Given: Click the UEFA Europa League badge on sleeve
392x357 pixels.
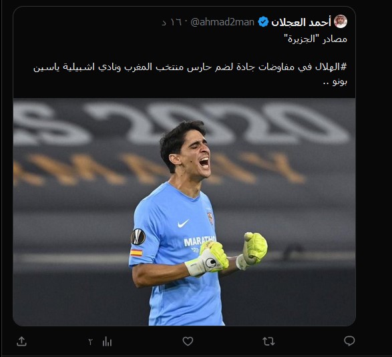Looking at the screenshot, I should click(x=138, y=237).
